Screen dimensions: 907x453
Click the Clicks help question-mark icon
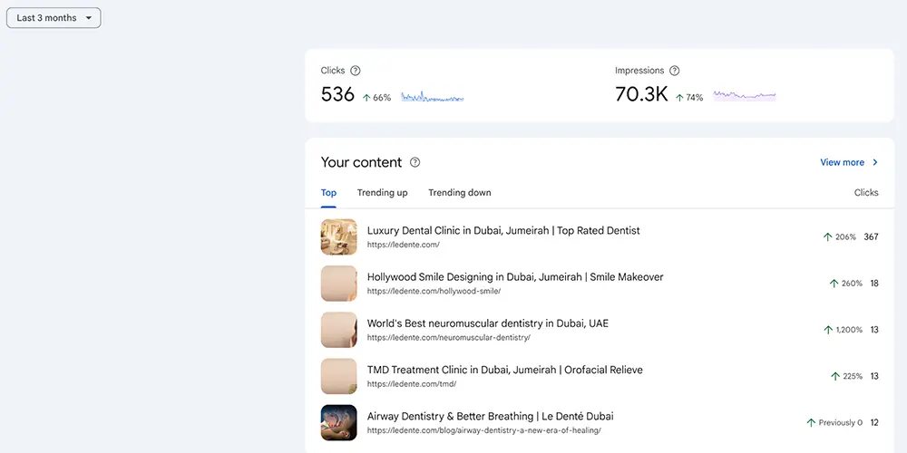(x=356, y=71)
